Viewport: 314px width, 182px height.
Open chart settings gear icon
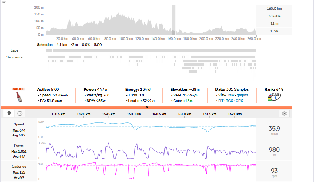click(284, 113)
